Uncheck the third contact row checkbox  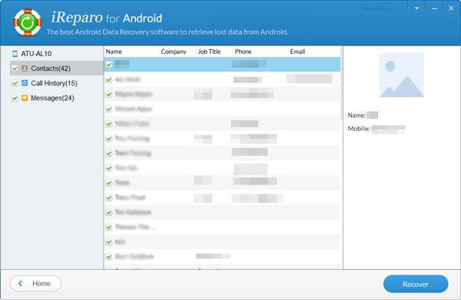[109, 94]
